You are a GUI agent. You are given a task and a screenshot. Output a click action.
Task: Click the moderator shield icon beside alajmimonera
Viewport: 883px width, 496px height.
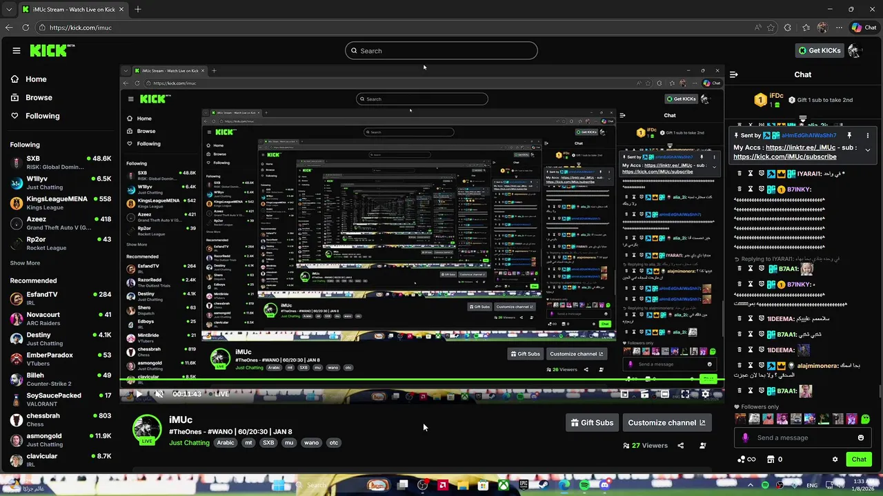(x=762, y=366)
